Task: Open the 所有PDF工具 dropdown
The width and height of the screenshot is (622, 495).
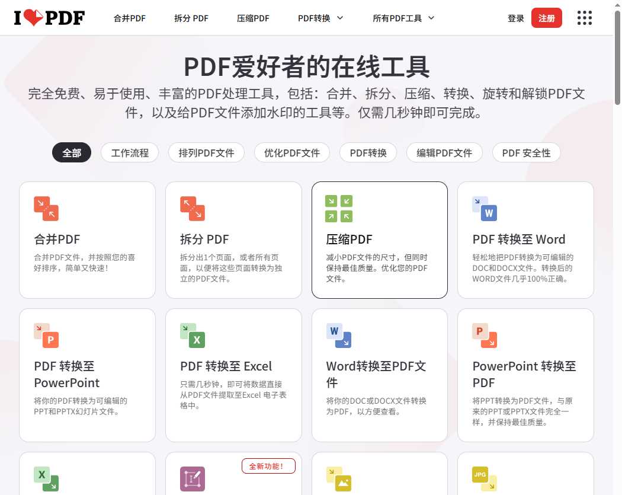Action: 404,18
